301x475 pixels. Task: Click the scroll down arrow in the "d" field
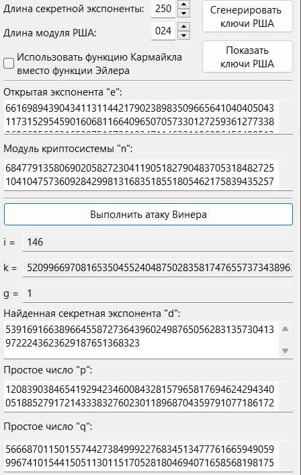285,351
